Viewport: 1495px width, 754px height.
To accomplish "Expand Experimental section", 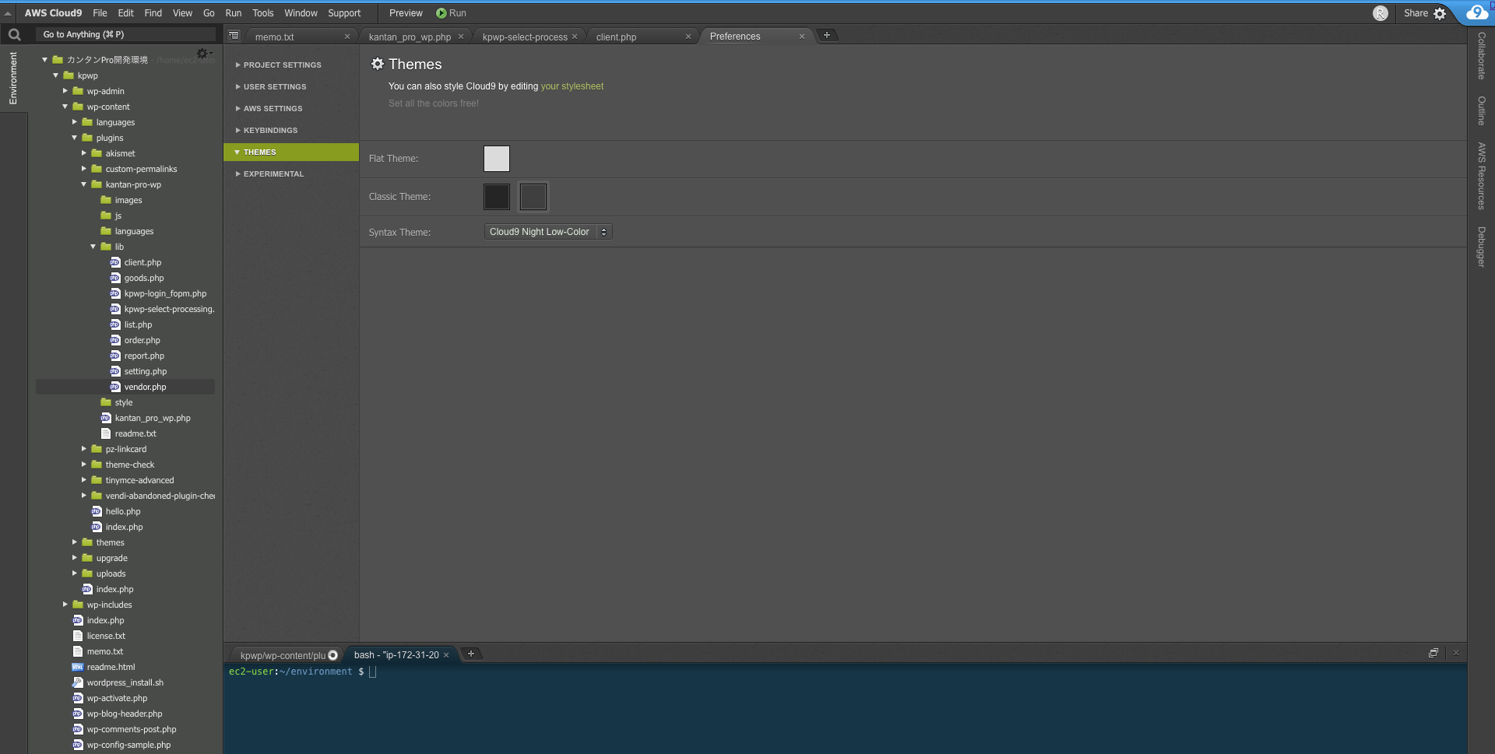I will (291, 174).
